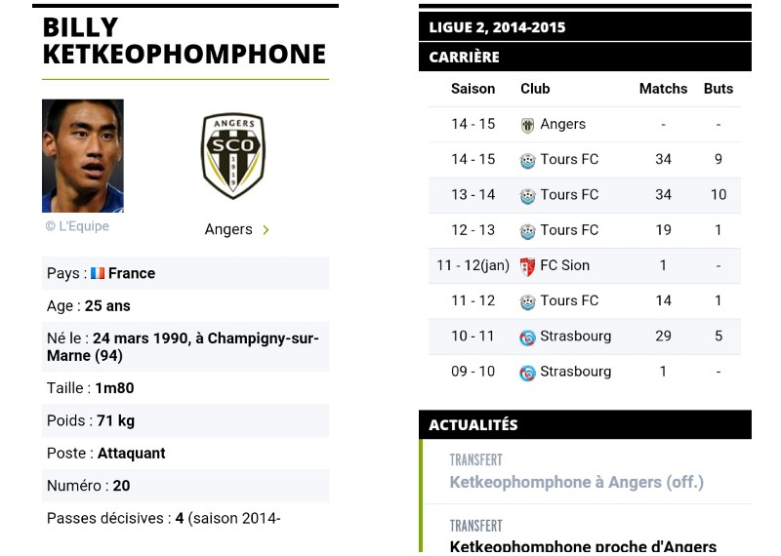
Task: Click the FC Sion club name in the table
Action: coord(565,265)
